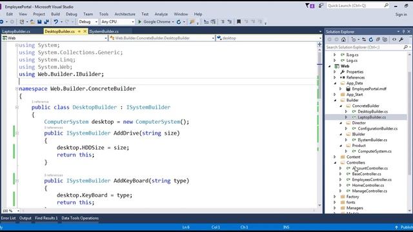Pin the DesktopBuilder.cs tab
The height and width of the screenshot is (232, 413).
[x=79, y=32]
